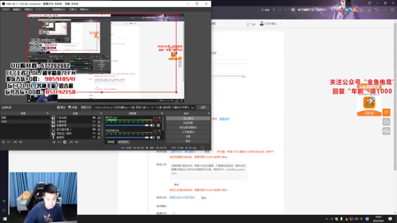Pop out the Sources dock header icon
Viewport: 397px width, 223px height.
click(101, 113)
